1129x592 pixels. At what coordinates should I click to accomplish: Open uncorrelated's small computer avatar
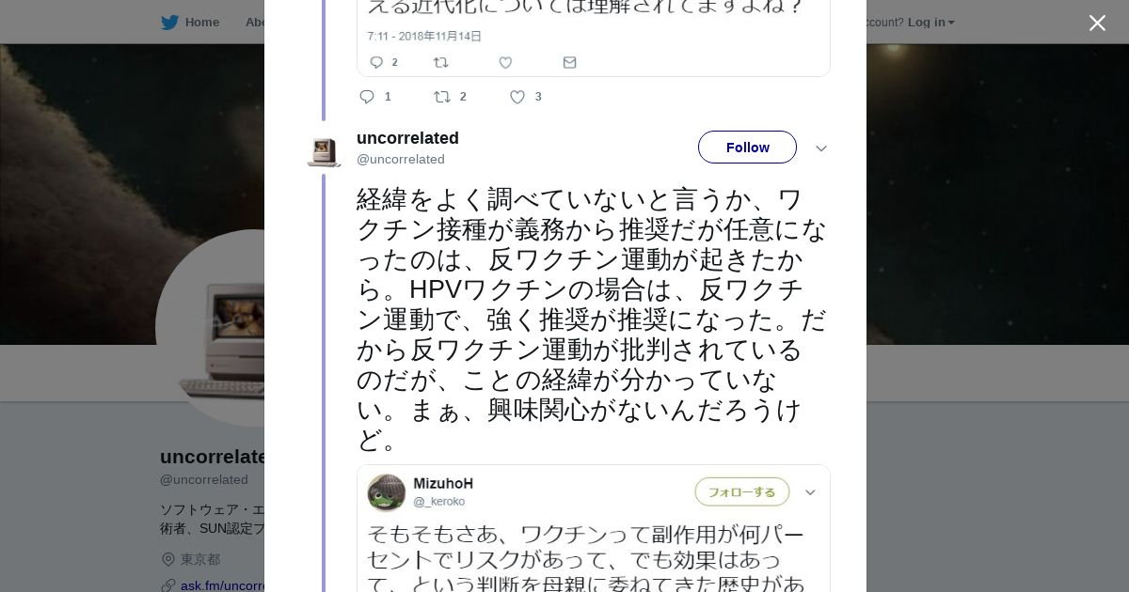coord(323,150)
